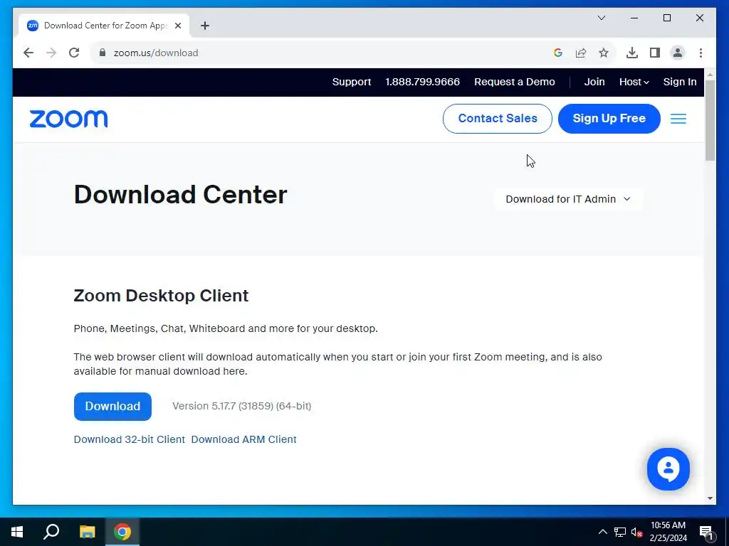Open the Google icon in address bar
Screen dimensions: 729x546
point(558,53)
